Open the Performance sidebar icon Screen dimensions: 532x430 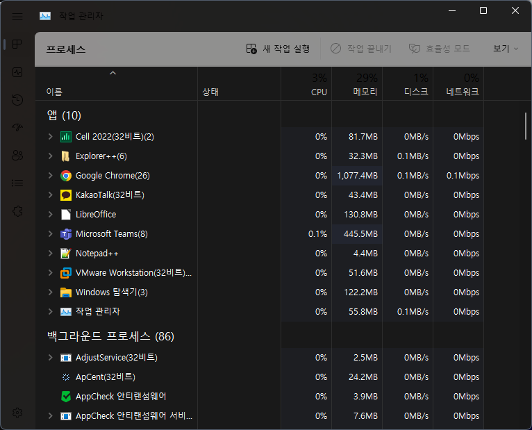click(x=17, y=72)
